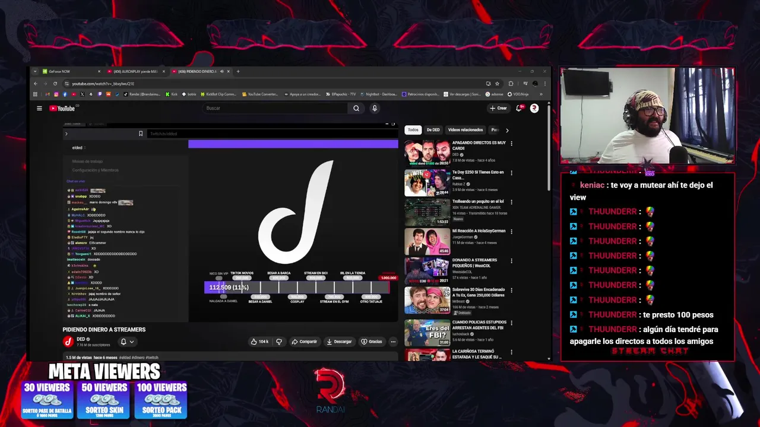
Task: Open the VDO.Ninja bookmark
Action: coord(520,94)
